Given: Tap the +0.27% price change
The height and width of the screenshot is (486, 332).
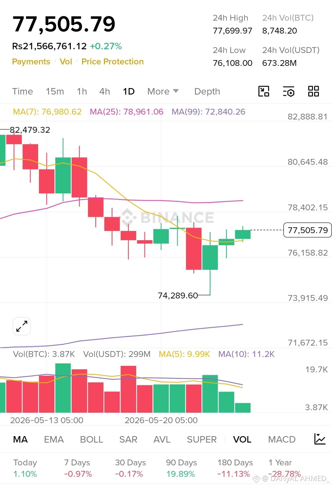Looking at the screenshot, I should coord(106,46).
